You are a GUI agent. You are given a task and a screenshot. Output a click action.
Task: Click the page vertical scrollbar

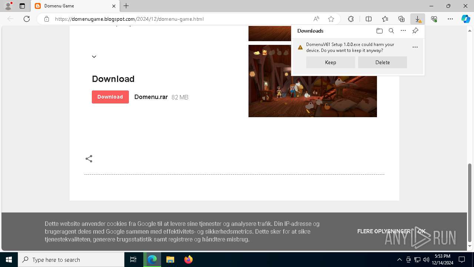pyautogui.click(x=470, y=202)
